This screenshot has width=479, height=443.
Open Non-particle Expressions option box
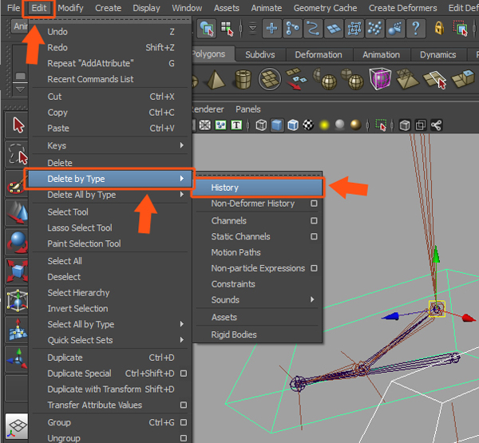coord(314,268)
